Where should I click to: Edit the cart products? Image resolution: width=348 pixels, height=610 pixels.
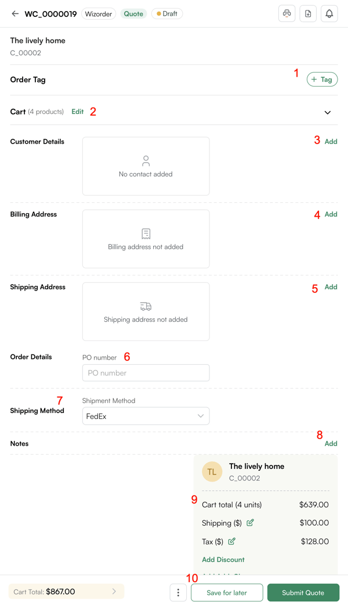tap(77, 112)
